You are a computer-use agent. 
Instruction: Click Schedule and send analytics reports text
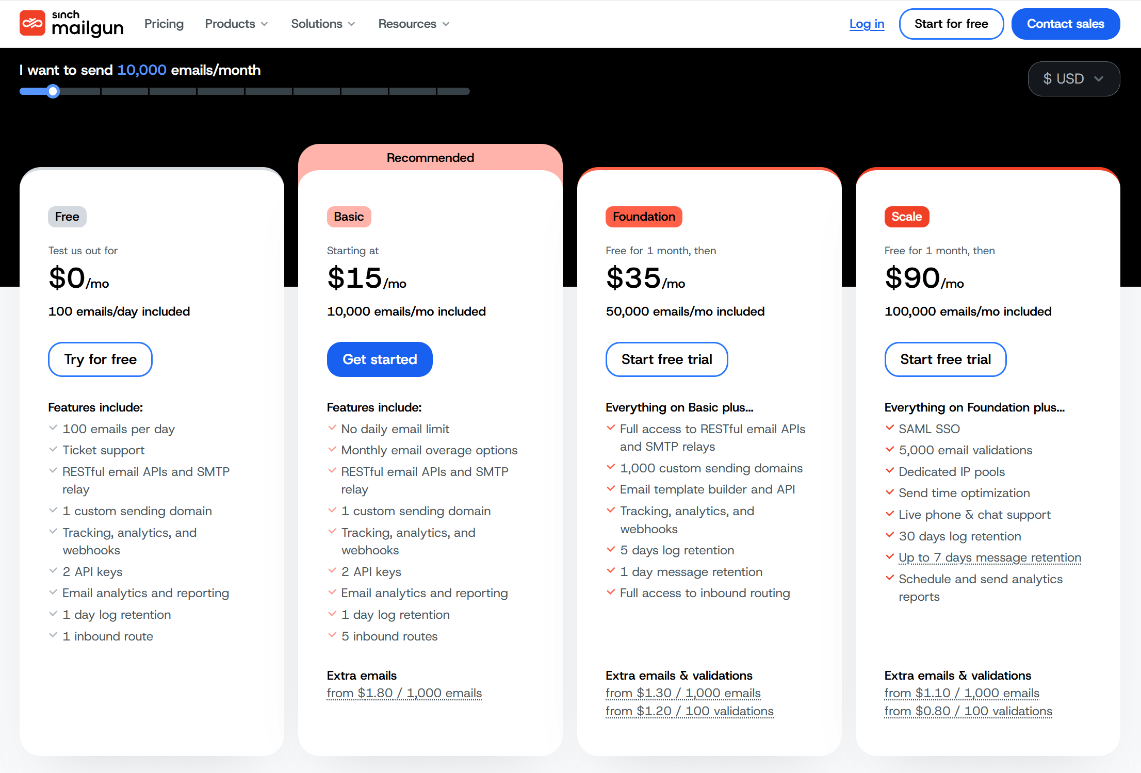point(980,588)
